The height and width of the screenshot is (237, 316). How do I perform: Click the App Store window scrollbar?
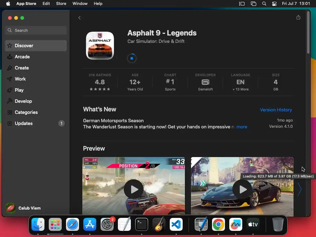(308, 32)
